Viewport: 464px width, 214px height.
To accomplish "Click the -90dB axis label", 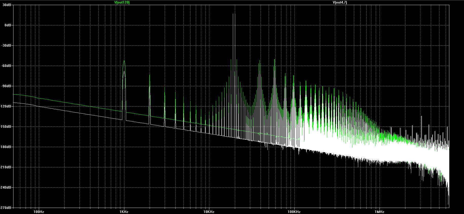I will coord(7,86).
